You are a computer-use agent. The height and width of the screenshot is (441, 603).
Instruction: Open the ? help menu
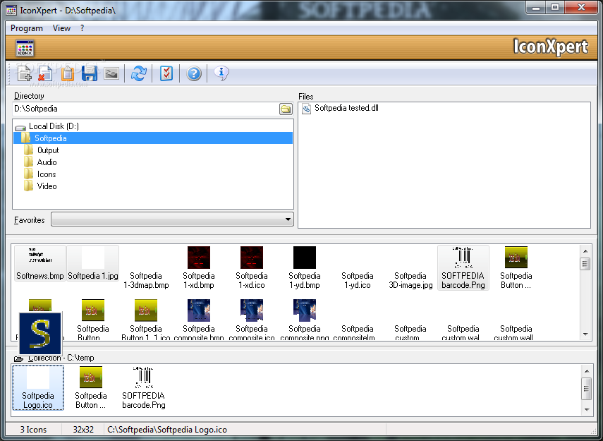(x=82, y=28)
